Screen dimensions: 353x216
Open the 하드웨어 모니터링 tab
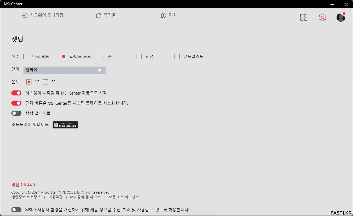(43, 15)
